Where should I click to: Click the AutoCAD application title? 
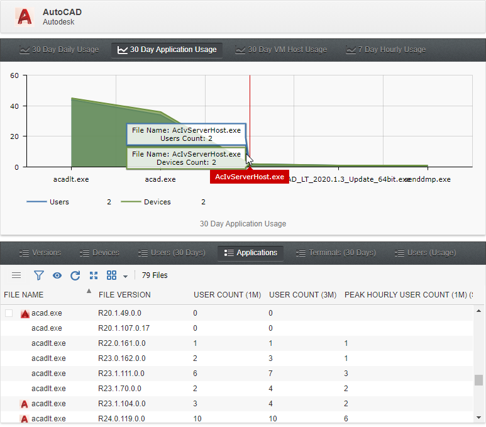62,12
